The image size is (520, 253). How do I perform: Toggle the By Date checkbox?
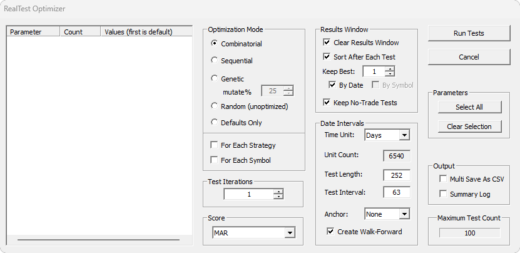[x=332, y=85]
